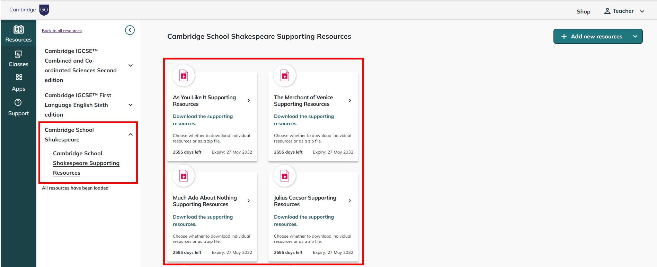Click 'Download the supporting resources' on As You Like It

pyautogui.click(x=203, y=120)
